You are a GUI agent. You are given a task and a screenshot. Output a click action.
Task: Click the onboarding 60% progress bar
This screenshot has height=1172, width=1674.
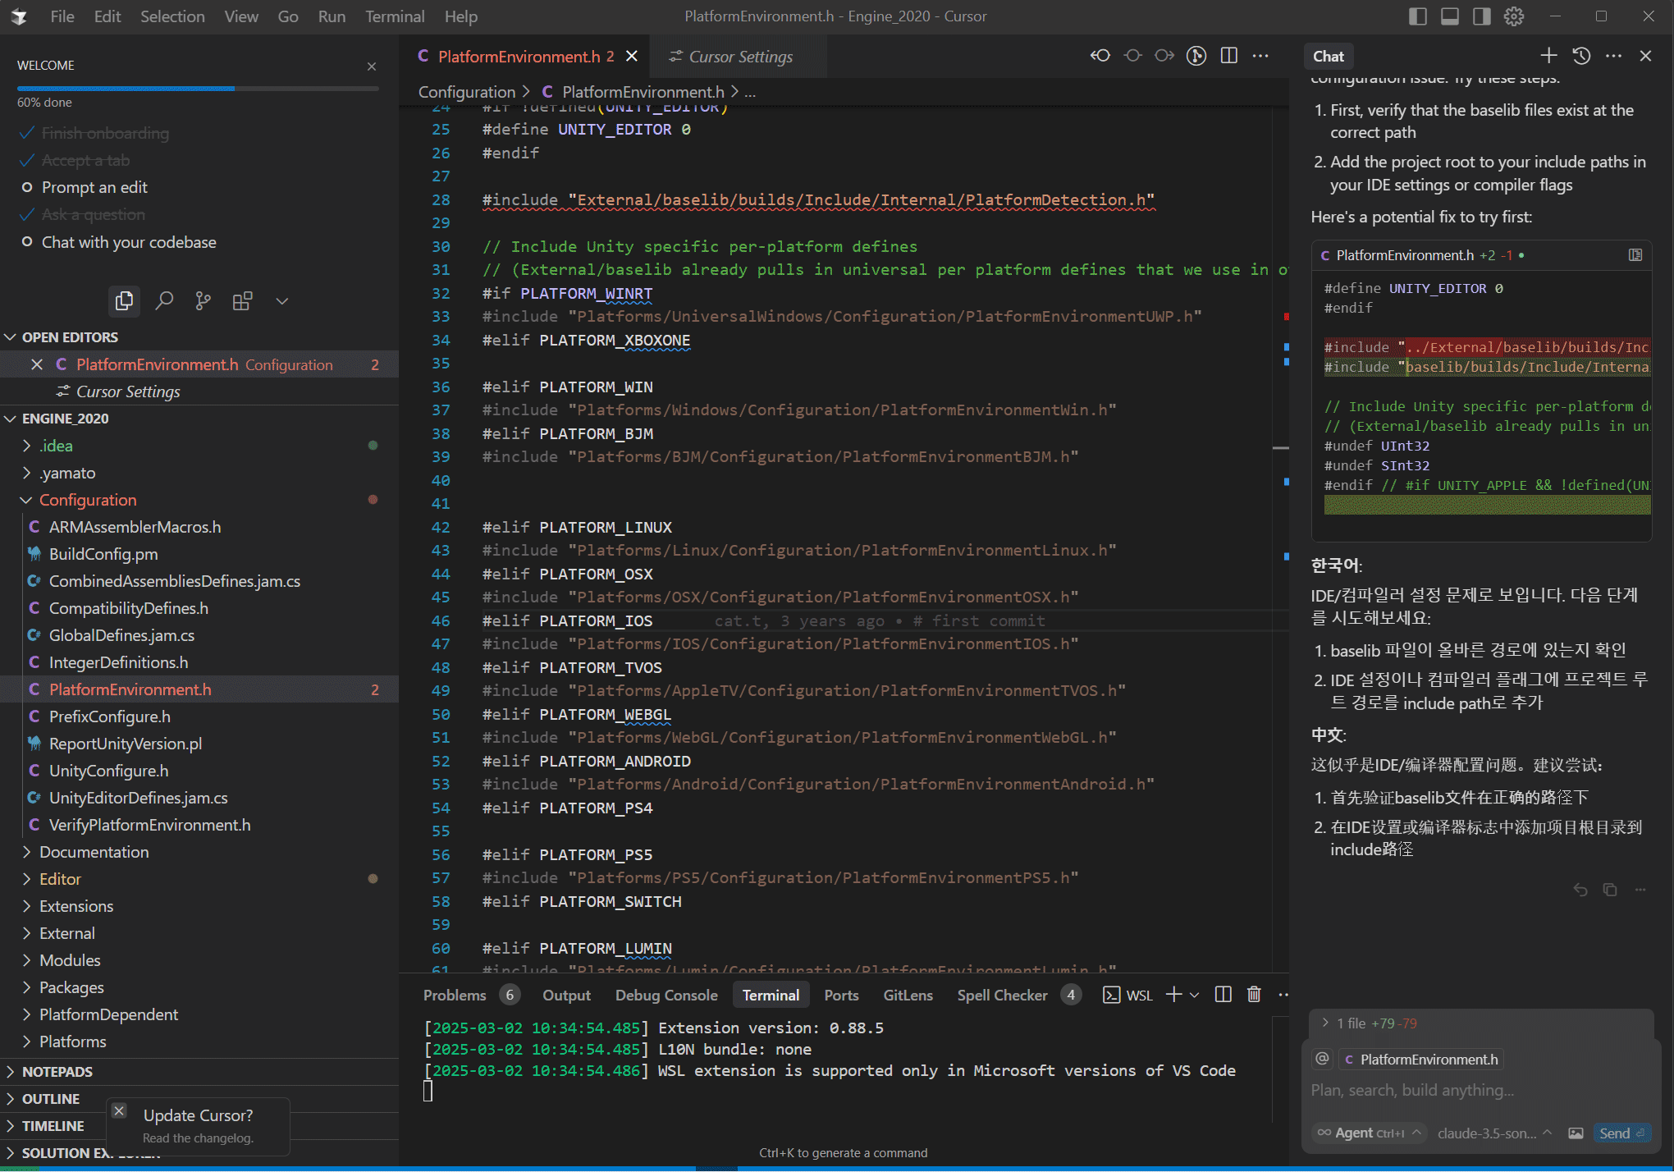[198, 88]
